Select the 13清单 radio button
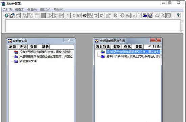Screen dimensions: 186x122 (150, 47)
